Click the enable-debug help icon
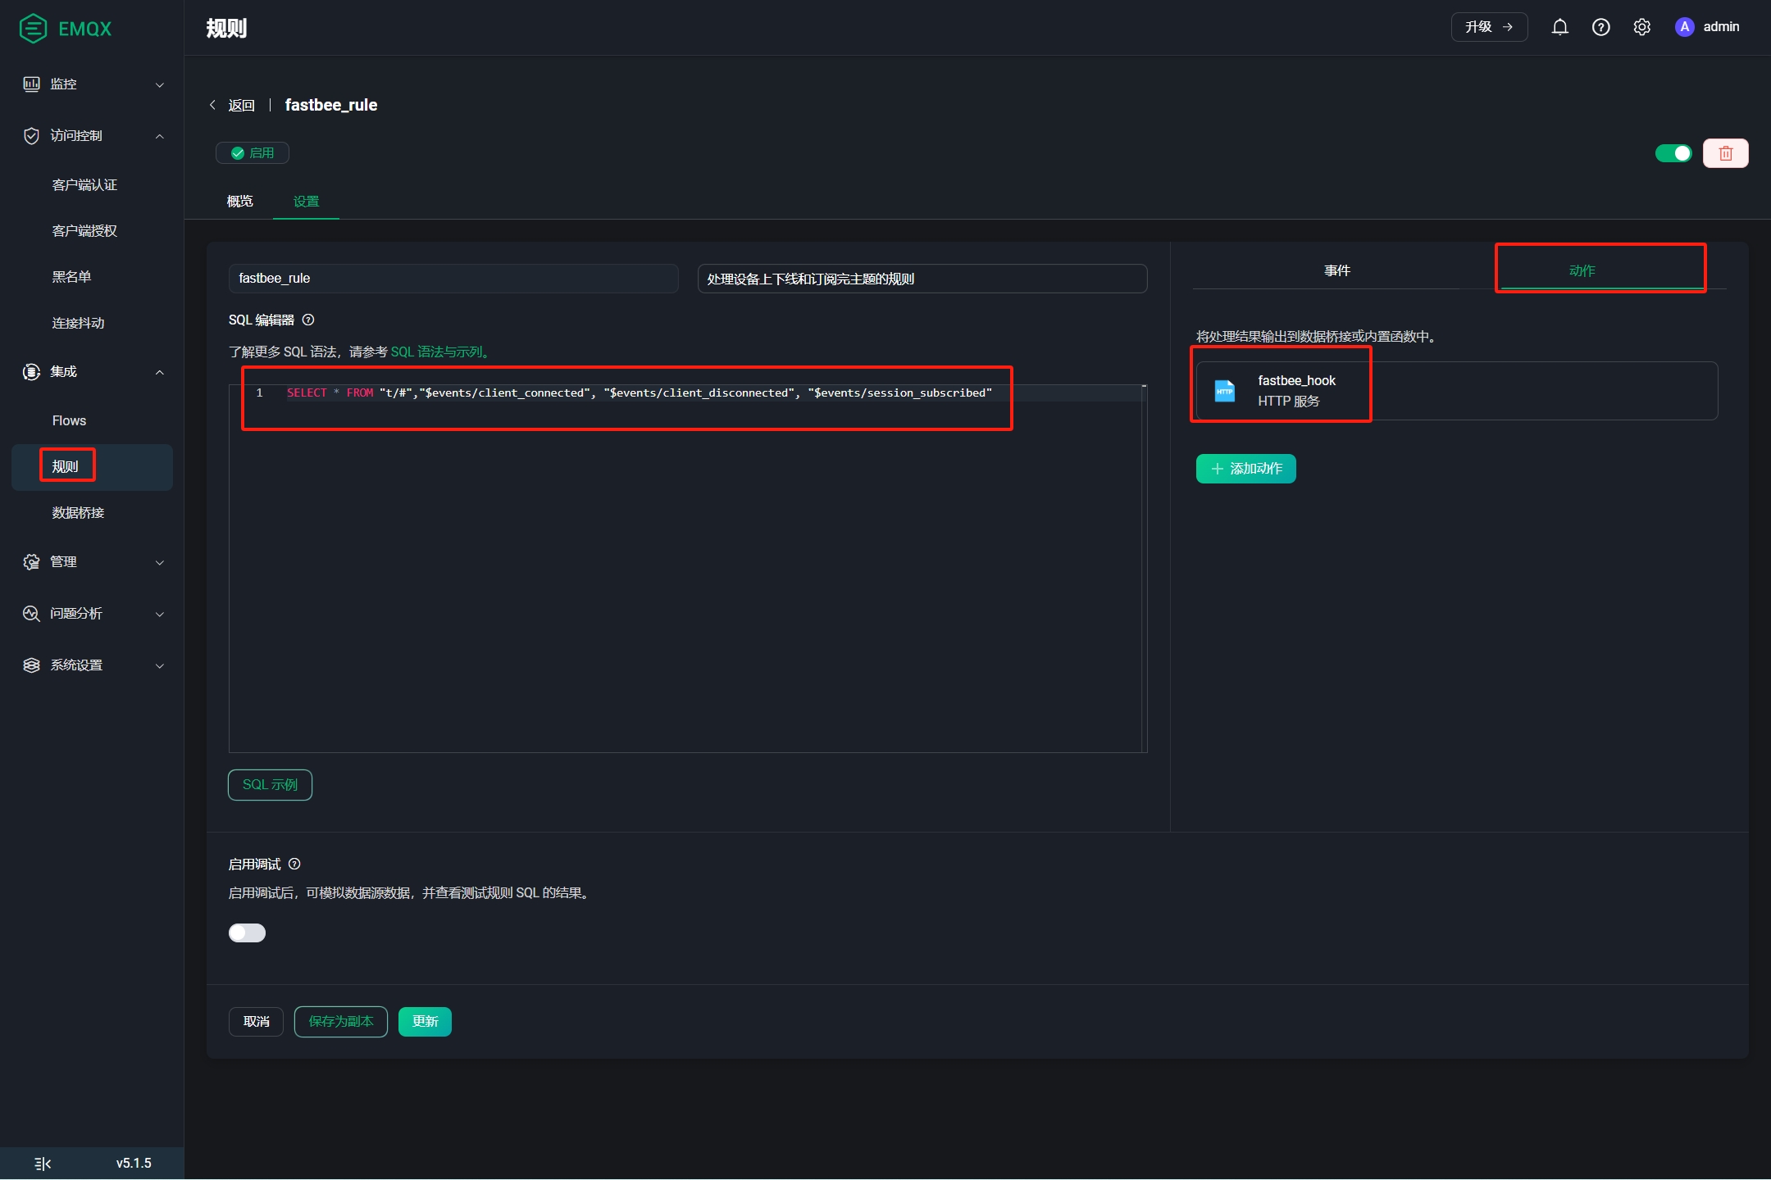 (295, 864)
